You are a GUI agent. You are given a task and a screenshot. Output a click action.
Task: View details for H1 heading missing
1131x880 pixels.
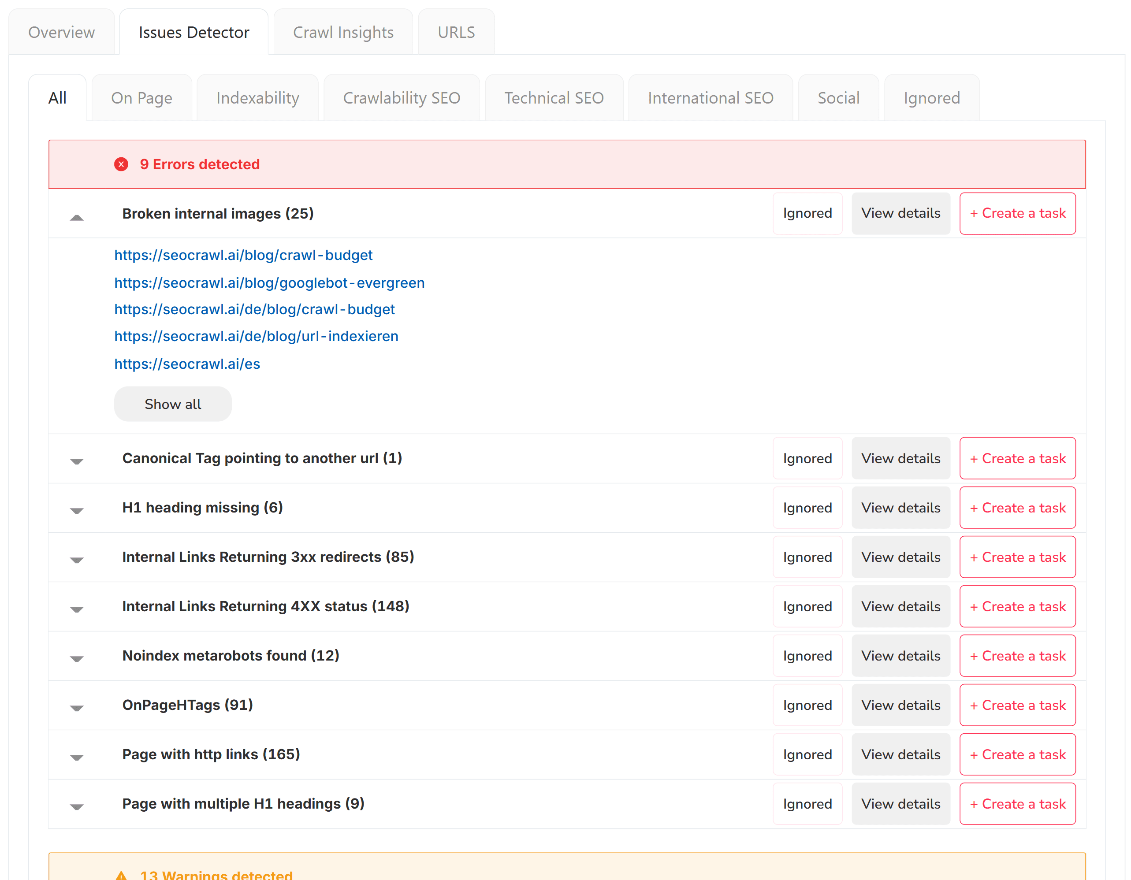pos(900,508)
